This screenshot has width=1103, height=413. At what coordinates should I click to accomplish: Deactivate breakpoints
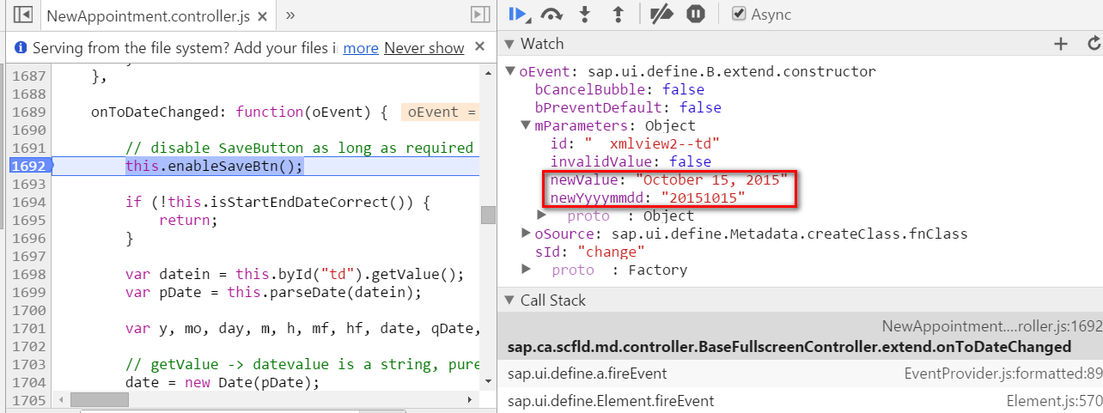click(x=661, y=14)
